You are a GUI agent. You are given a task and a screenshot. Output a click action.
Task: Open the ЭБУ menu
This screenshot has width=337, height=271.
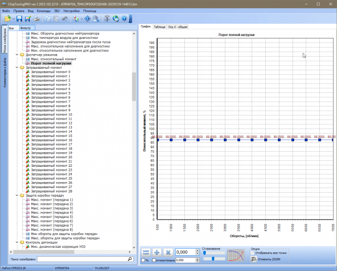click(x=57, y=11)
